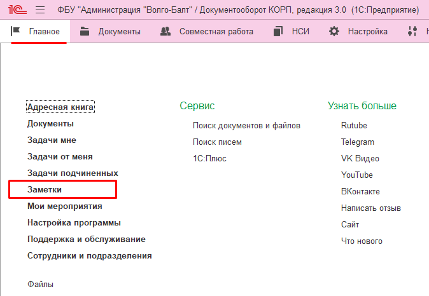Click the people icon for Совместная работа
The width and height of the screenshot is (429, 296).
(x=165, y=31)
